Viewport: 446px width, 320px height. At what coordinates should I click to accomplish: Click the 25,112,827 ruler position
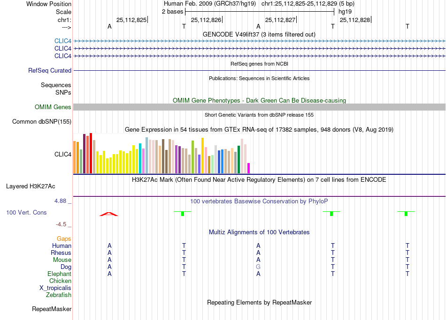280,20
